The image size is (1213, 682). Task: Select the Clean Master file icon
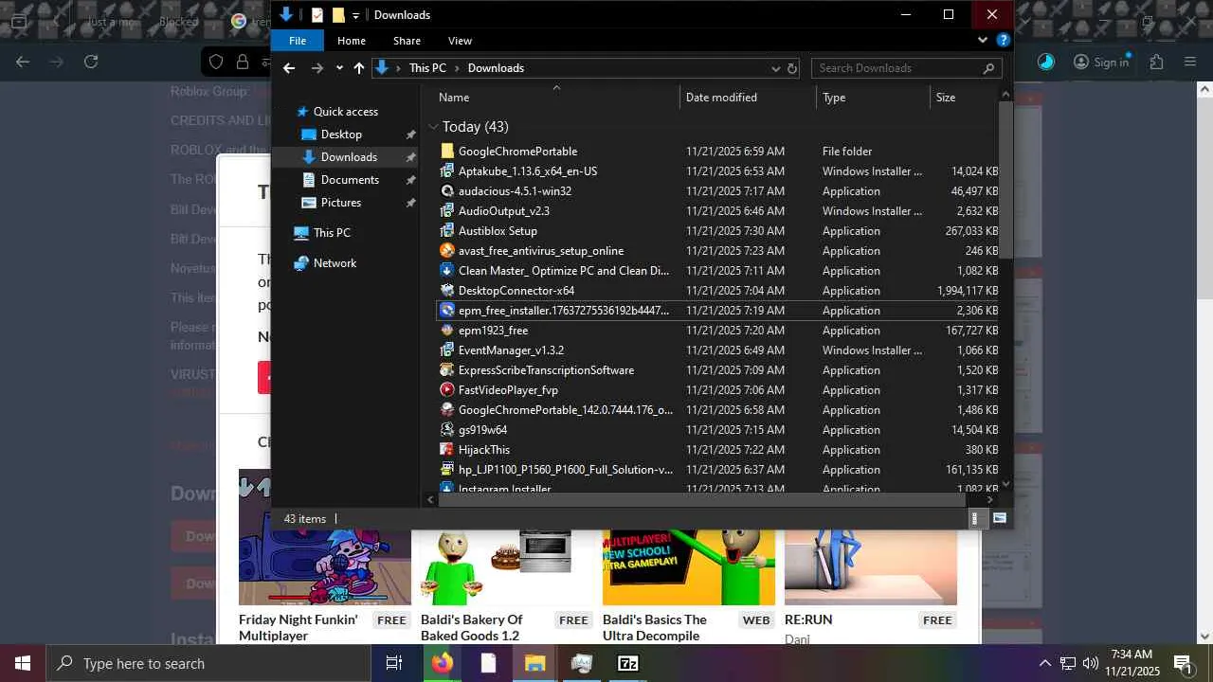tap(448, 271)
